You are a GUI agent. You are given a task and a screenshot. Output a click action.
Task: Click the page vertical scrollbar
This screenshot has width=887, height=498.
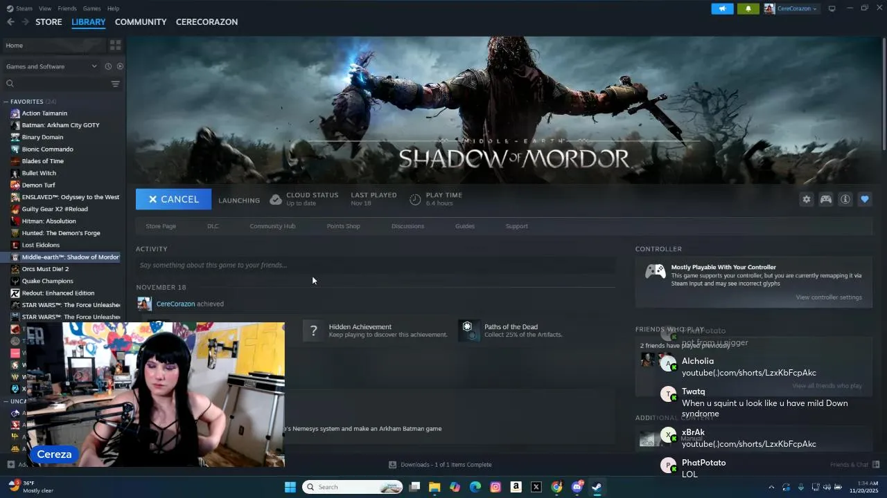pyautogui.click(x=884, y=93)
